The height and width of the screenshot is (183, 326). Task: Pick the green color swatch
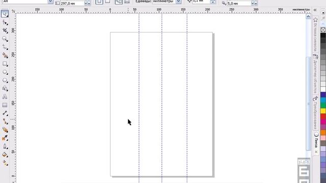323,106
